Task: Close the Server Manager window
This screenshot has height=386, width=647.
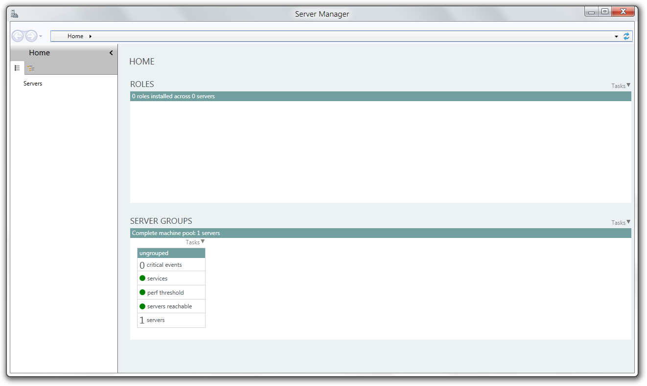Action: (623, 12)
